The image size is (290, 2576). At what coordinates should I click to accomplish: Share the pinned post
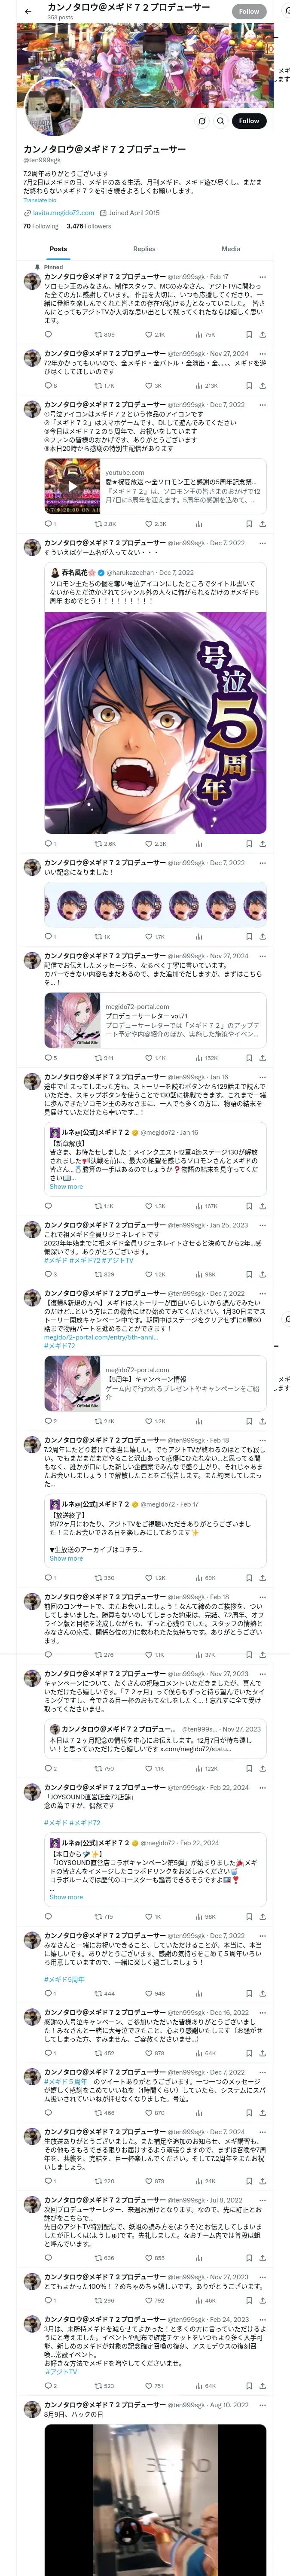(x=262, y=335)
